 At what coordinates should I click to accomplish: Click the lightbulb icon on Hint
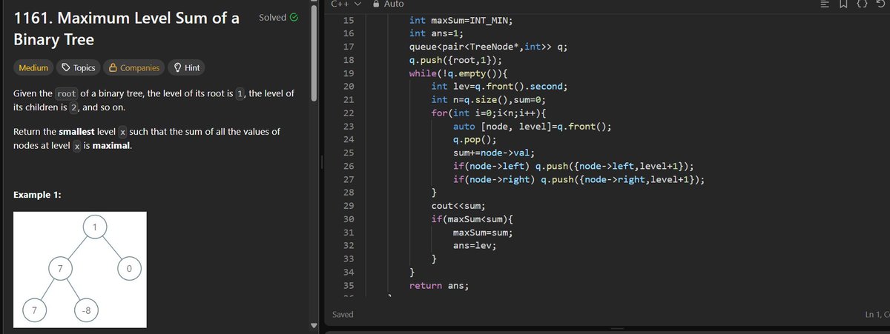[x=178, y=67]
